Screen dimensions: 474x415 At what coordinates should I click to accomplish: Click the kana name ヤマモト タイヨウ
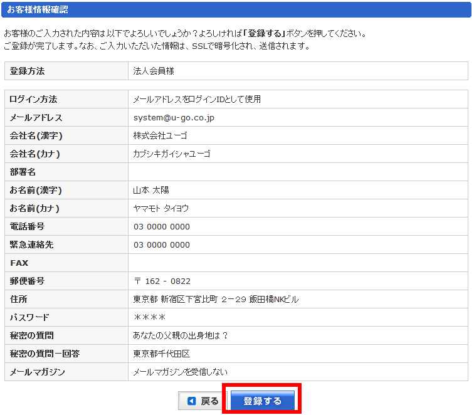pos(161,208)
